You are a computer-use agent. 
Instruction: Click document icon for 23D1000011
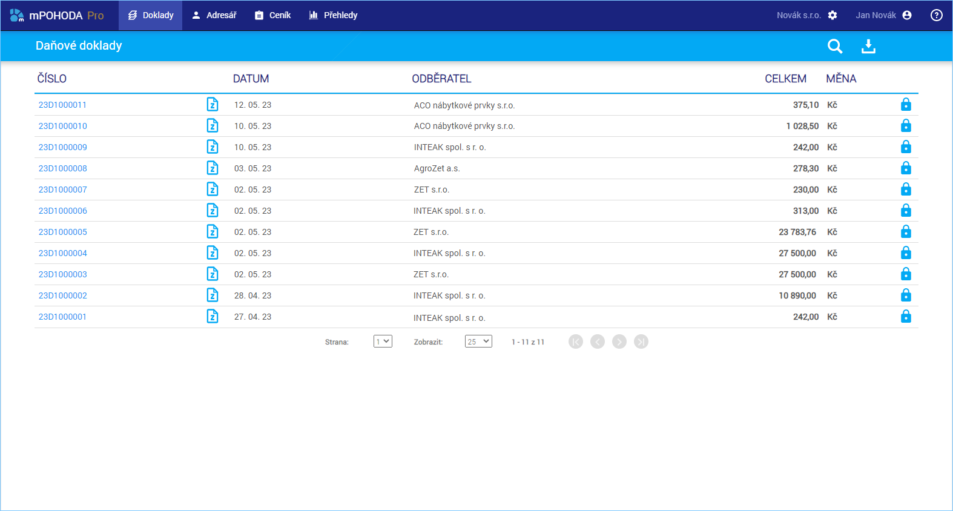(x=213, y=104)
